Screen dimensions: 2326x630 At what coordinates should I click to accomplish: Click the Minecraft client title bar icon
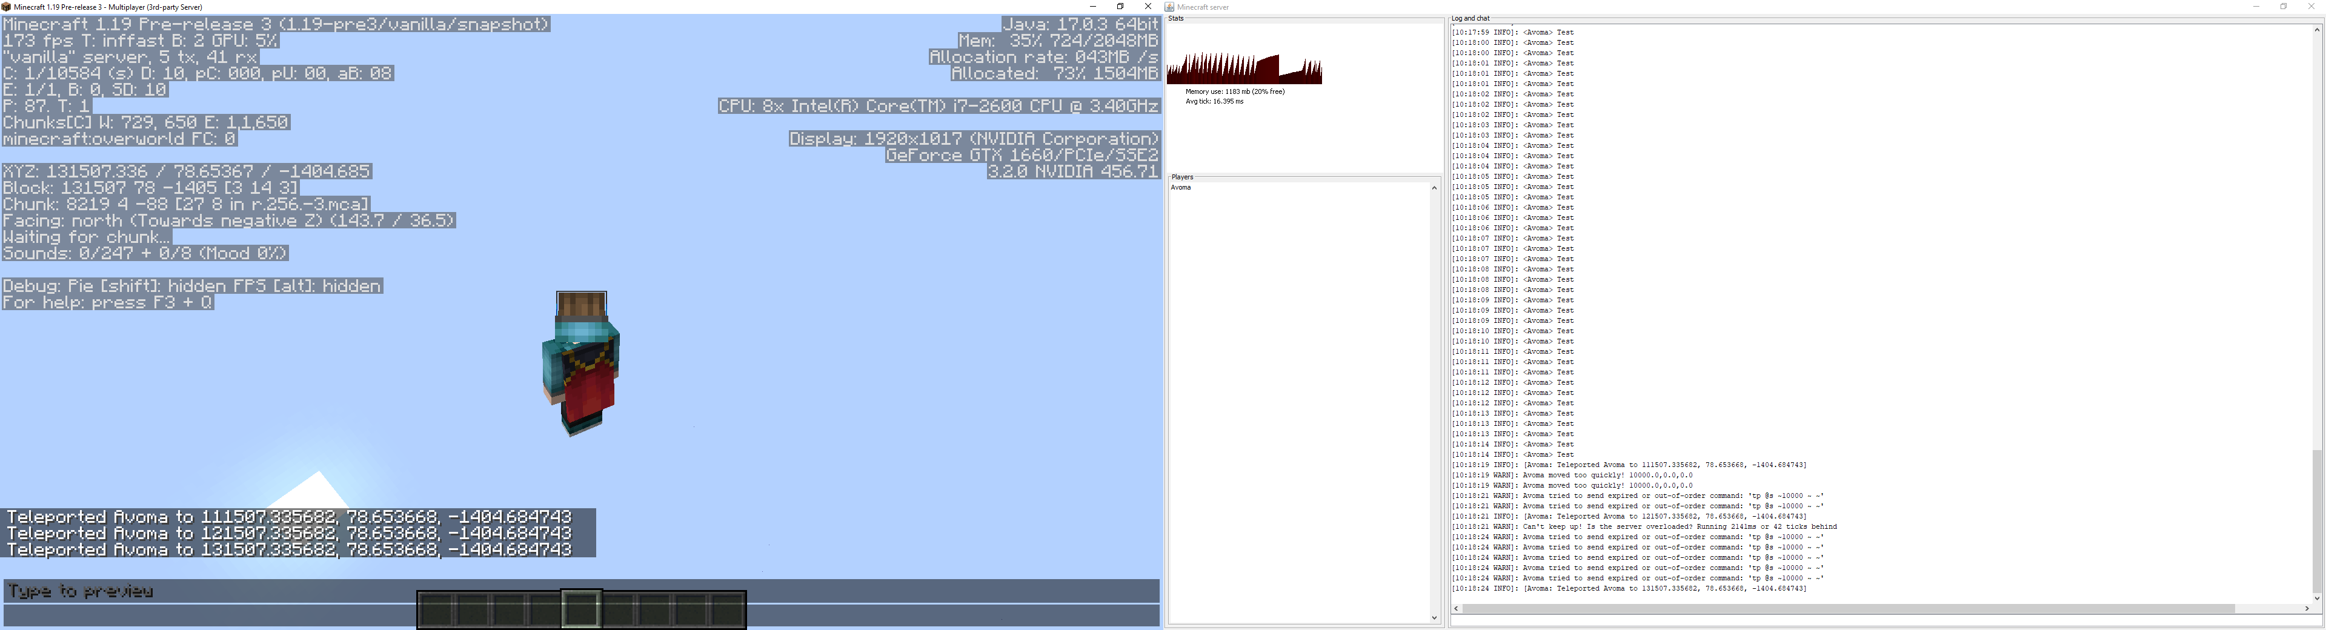click(6, 6)
